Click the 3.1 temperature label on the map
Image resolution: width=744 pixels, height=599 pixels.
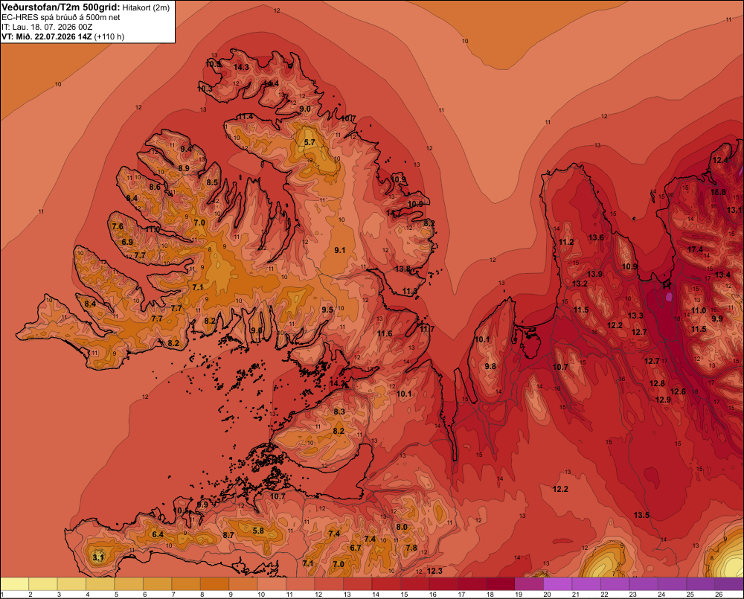click(x=97, y=557)
